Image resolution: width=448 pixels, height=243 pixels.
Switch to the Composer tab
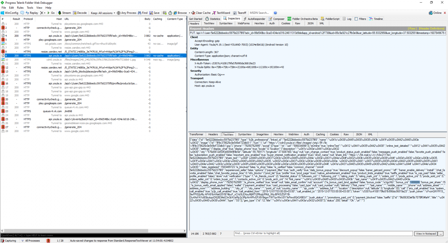tap(277, 19)
